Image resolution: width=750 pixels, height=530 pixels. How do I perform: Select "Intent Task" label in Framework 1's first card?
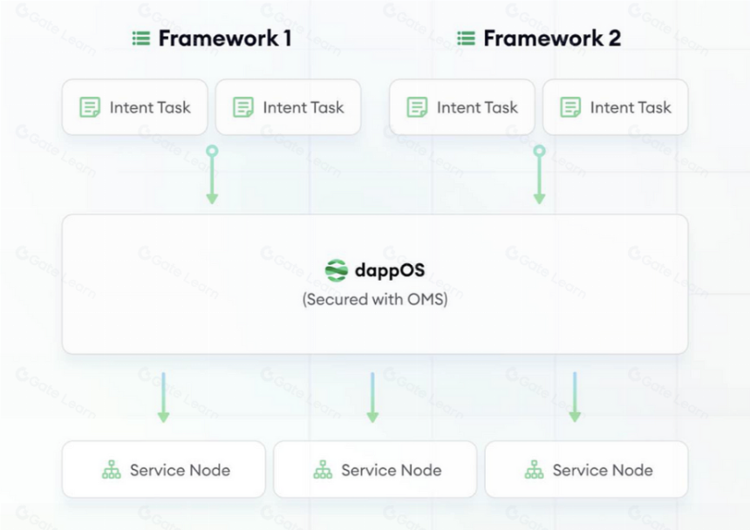pyautogui.click(x=150, y=107)
